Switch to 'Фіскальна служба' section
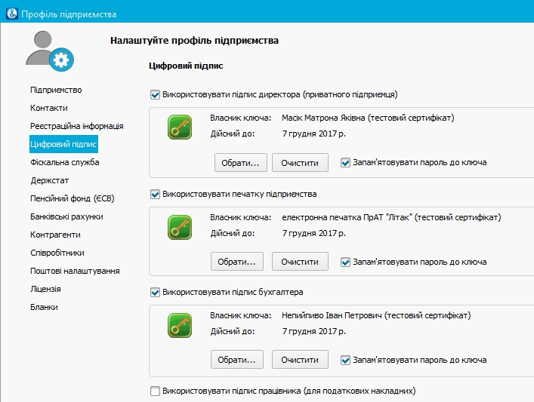Screen dimensions: 534x402 pyautogui.click(x=64, y=162)
